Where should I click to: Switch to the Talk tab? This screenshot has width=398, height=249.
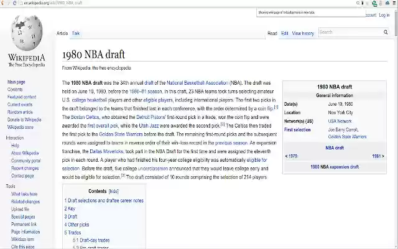pyautogui.click(x=76, y=33)
